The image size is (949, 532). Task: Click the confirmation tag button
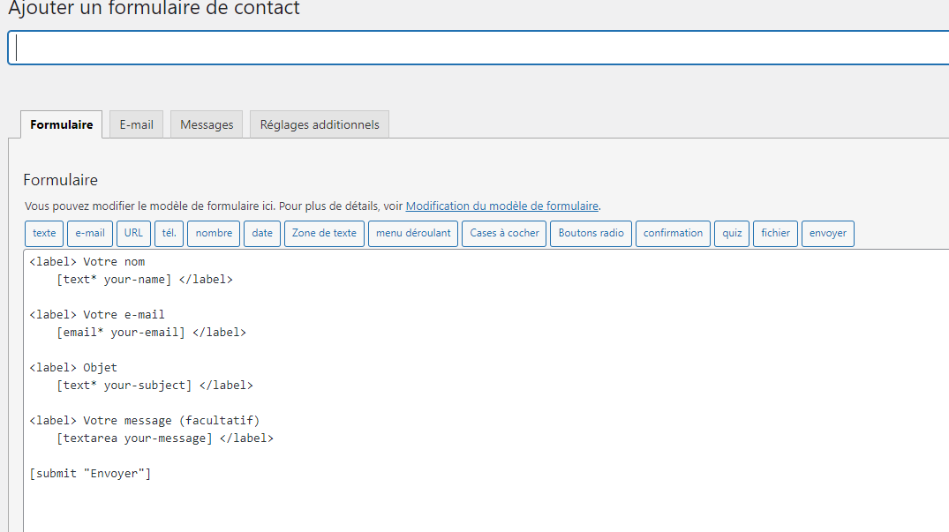tap(673, 233)
